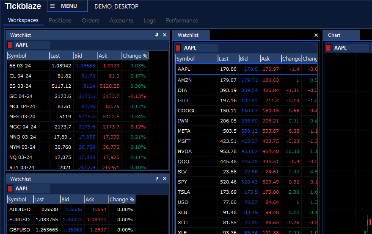Pin the futures Watchlist panel
The image size is (372, 234).
coord(157,35)
